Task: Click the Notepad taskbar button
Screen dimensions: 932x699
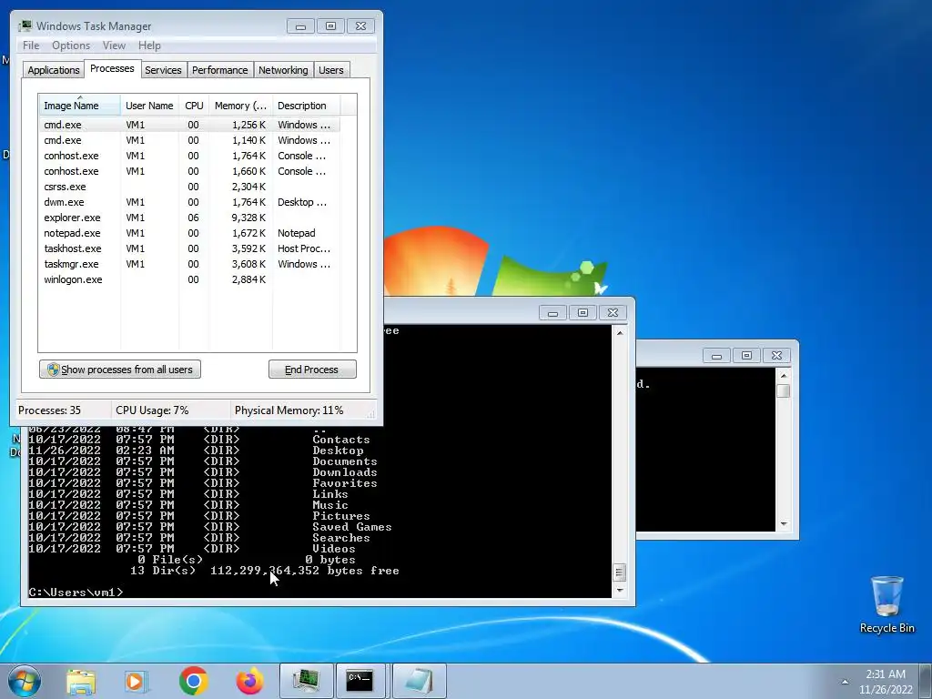Action: (419, 681)
